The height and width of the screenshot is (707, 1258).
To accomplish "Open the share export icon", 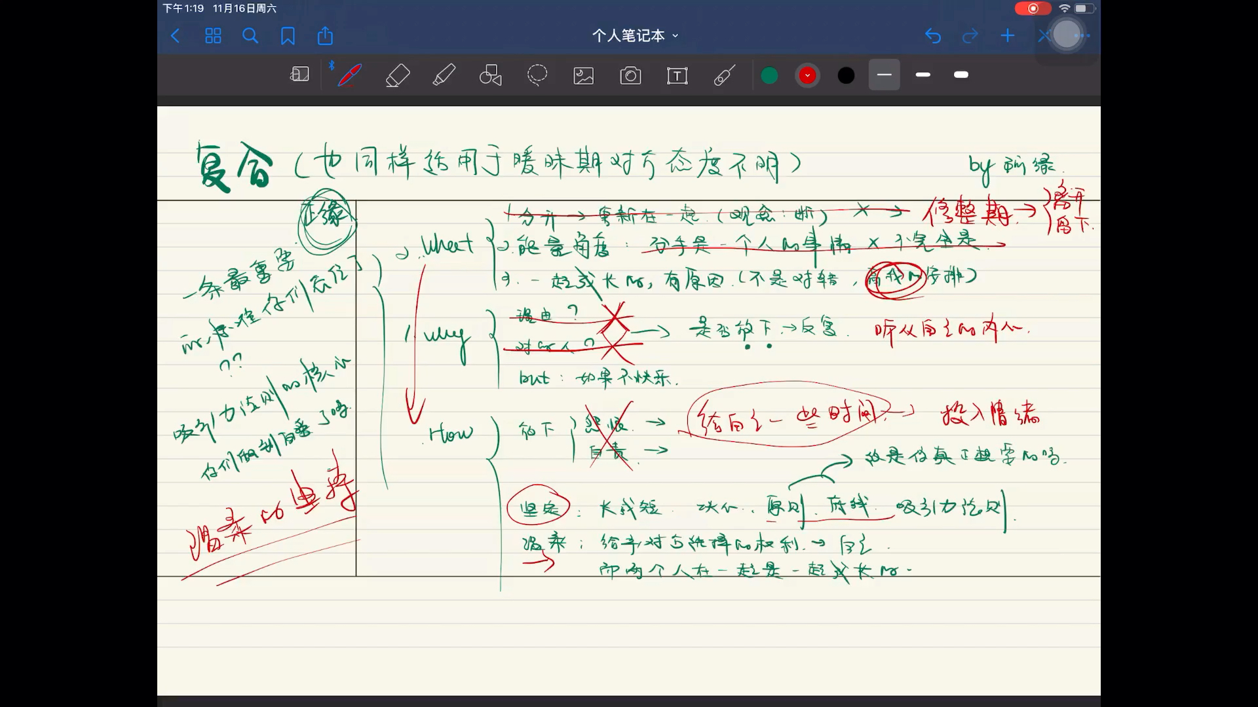I will coord(325,35).
